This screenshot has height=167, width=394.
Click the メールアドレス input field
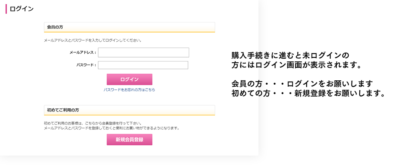click(143, 52)
